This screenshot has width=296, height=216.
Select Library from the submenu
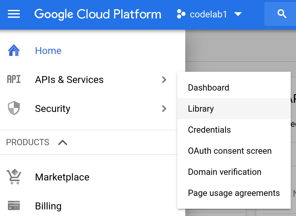[x=201, y=109]
